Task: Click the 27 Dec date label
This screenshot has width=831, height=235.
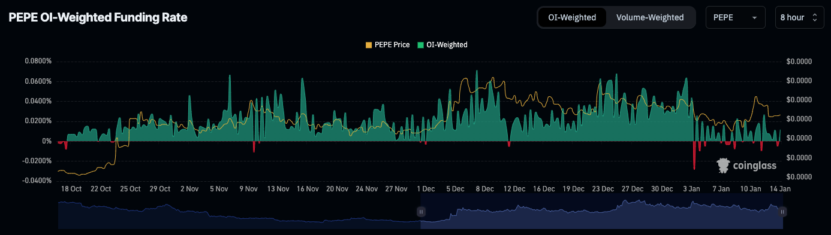Action: click(x=633, y=189)
